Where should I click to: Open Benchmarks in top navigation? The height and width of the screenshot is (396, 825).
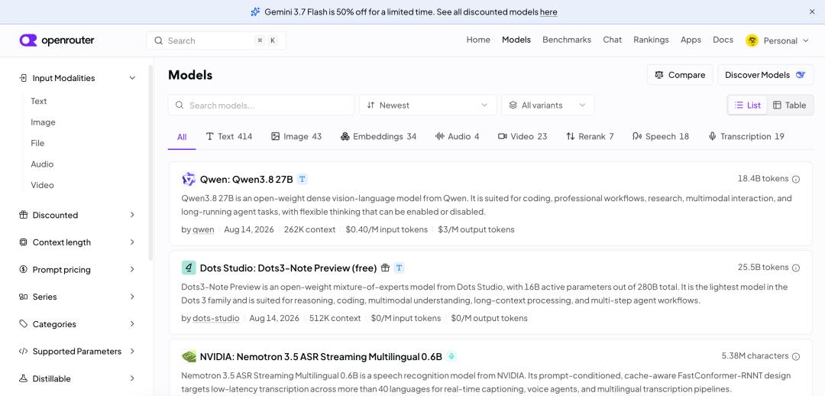point(567,40)
